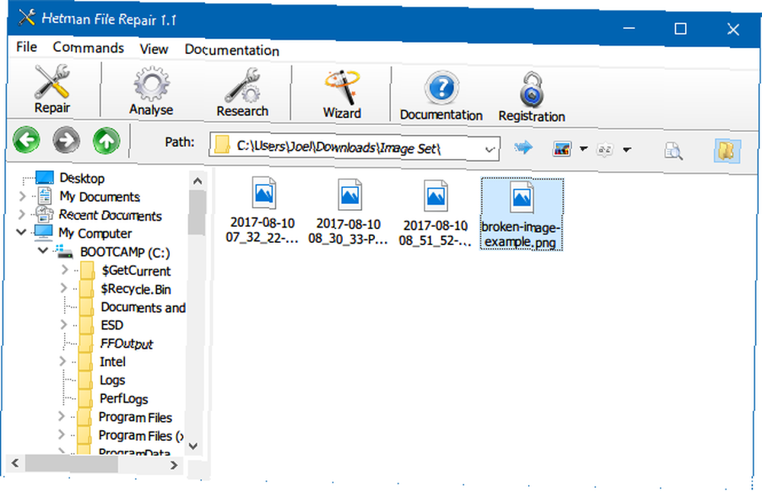Click the blue go-to-path arrow
Image resolution: width=762 pixels, height=491 pixels.
coord(523,147)
